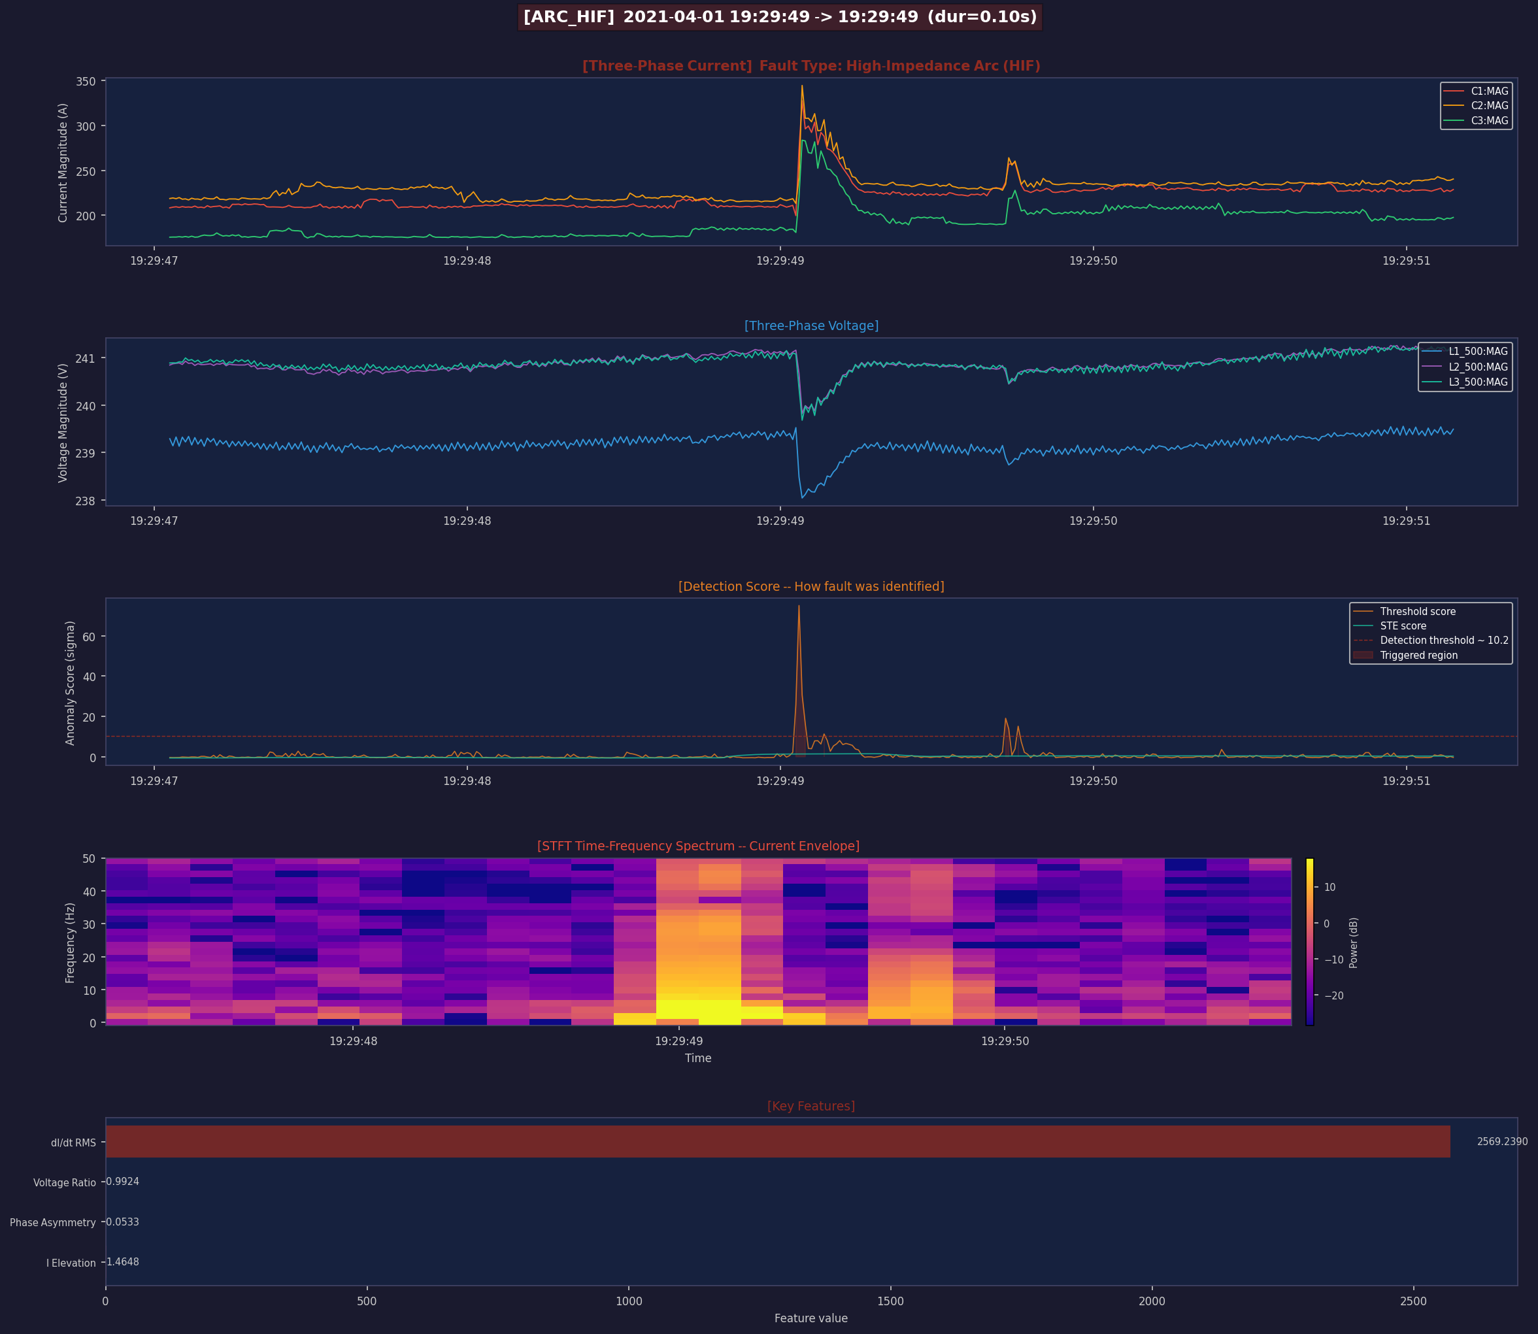The width and height of the screenshot is (1538, 1334).
Task: Click the C2:MAG legend entry
Action: [x=1488, y=106]
